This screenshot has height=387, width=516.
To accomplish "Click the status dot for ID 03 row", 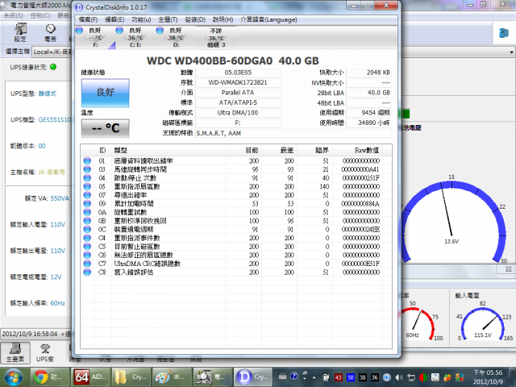I will click(x=87, y=169).
